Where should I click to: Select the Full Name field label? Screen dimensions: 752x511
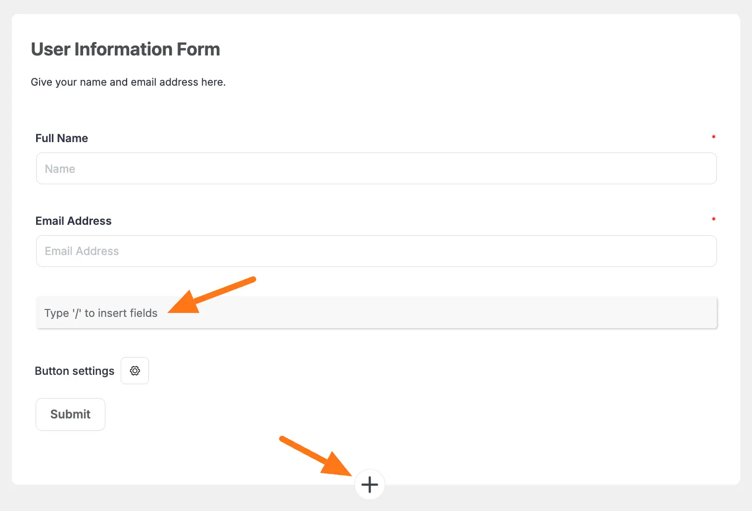[x=61, y=138]
